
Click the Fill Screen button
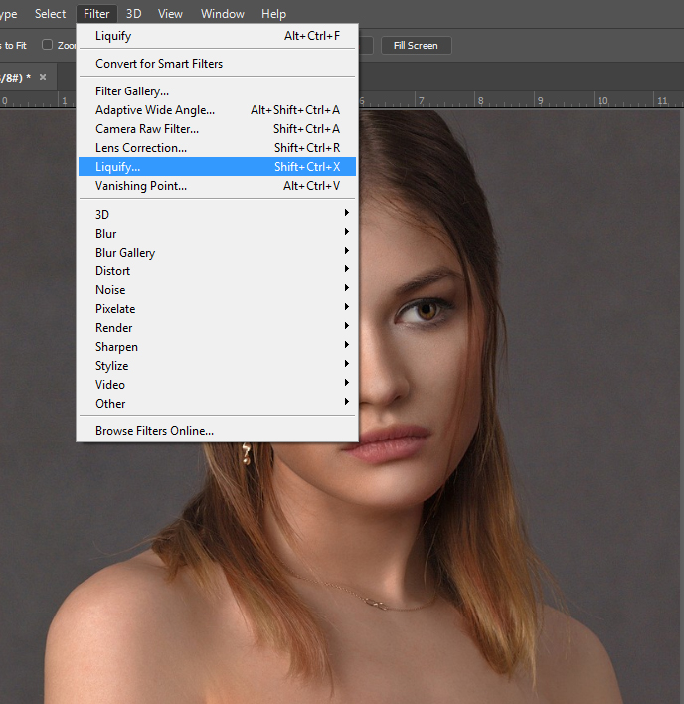click(416, 46)
